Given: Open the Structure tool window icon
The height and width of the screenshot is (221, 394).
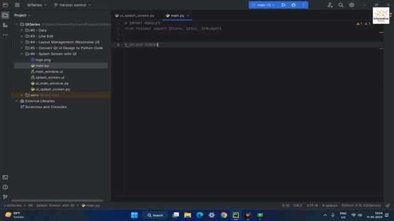Looking at the screenshot, I should click(5, 25).
